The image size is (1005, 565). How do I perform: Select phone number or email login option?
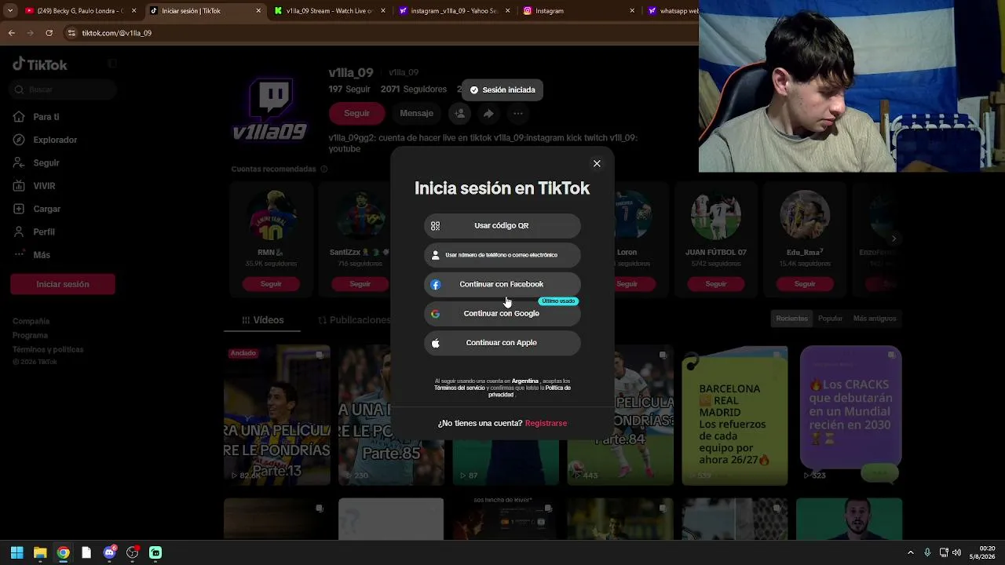tap(502, 255)
